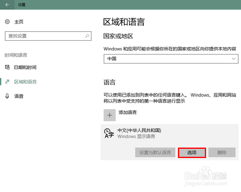Open 主页 gear icon
The height and width of the screenshot is (192, 241).
(x=7, y=22)
